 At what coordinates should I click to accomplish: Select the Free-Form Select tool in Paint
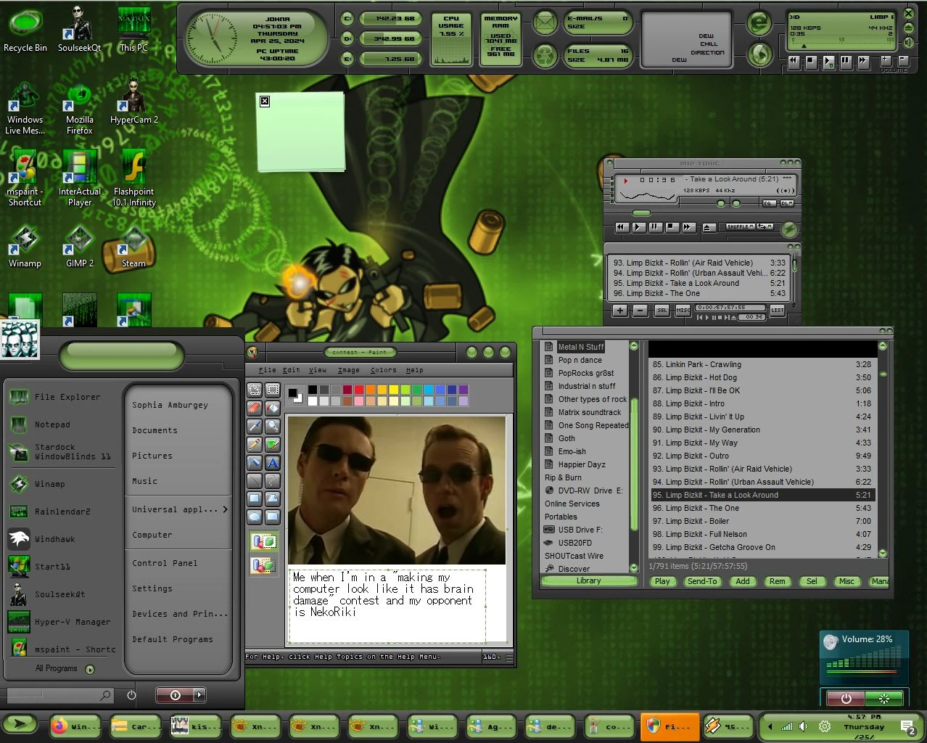[x=255, y=390]
